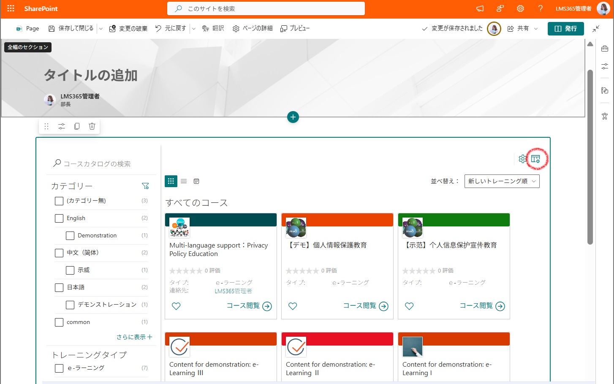Favorite the 【デモ】個人情報保護教育 course heart
The image size is (614, 384).
[x=293, y=306]
